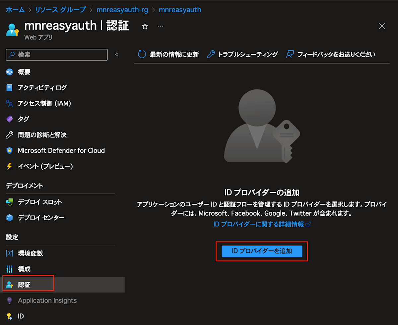Open Application Insights menu item text
This screenshot has width=398, height=325.
(x=47, y=300)
